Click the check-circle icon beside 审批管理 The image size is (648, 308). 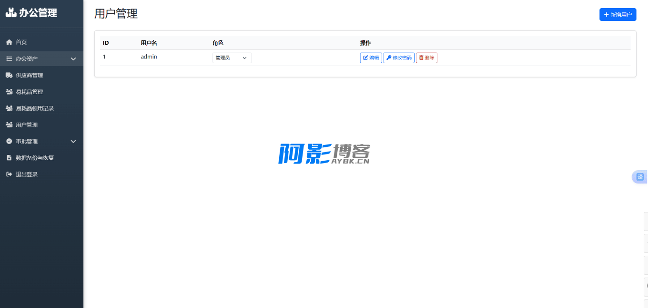pos(9,141)
